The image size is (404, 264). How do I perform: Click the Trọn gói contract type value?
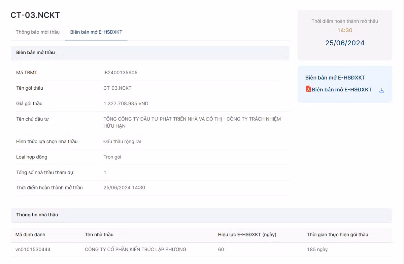point(112,157)
